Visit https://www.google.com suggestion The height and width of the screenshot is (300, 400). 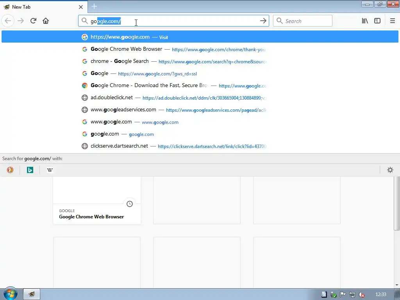point(200,37)
